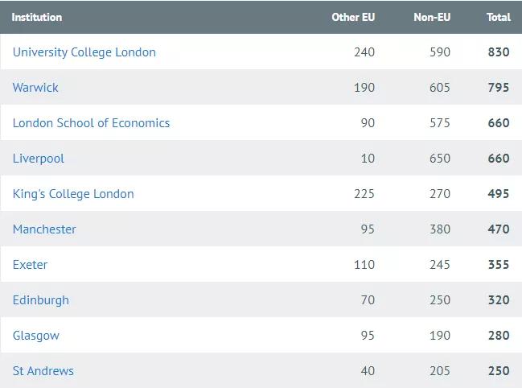The width and height of the screenshot is (522, 388).
Task: Select the 830 total for University College London
Action: pyautogui.click(x=498, y=52)
